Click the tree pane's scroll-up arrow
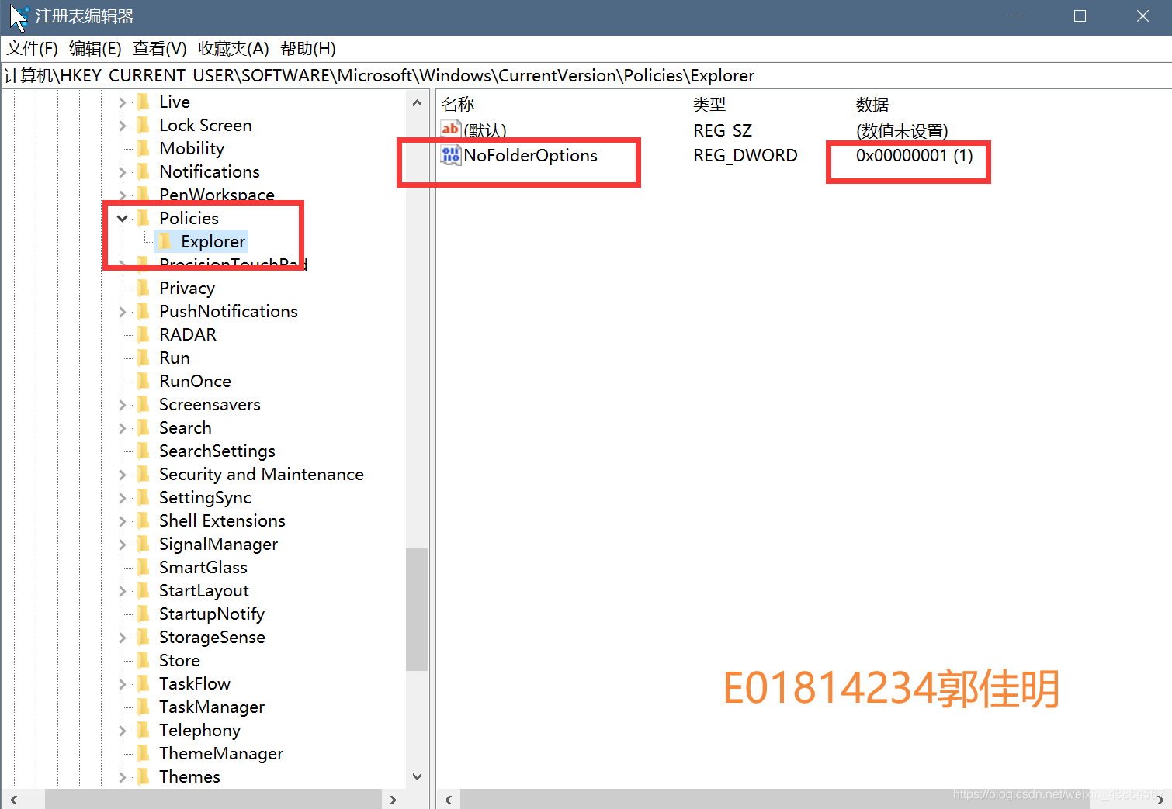1172x809 pixels. [x=417, y=102]
